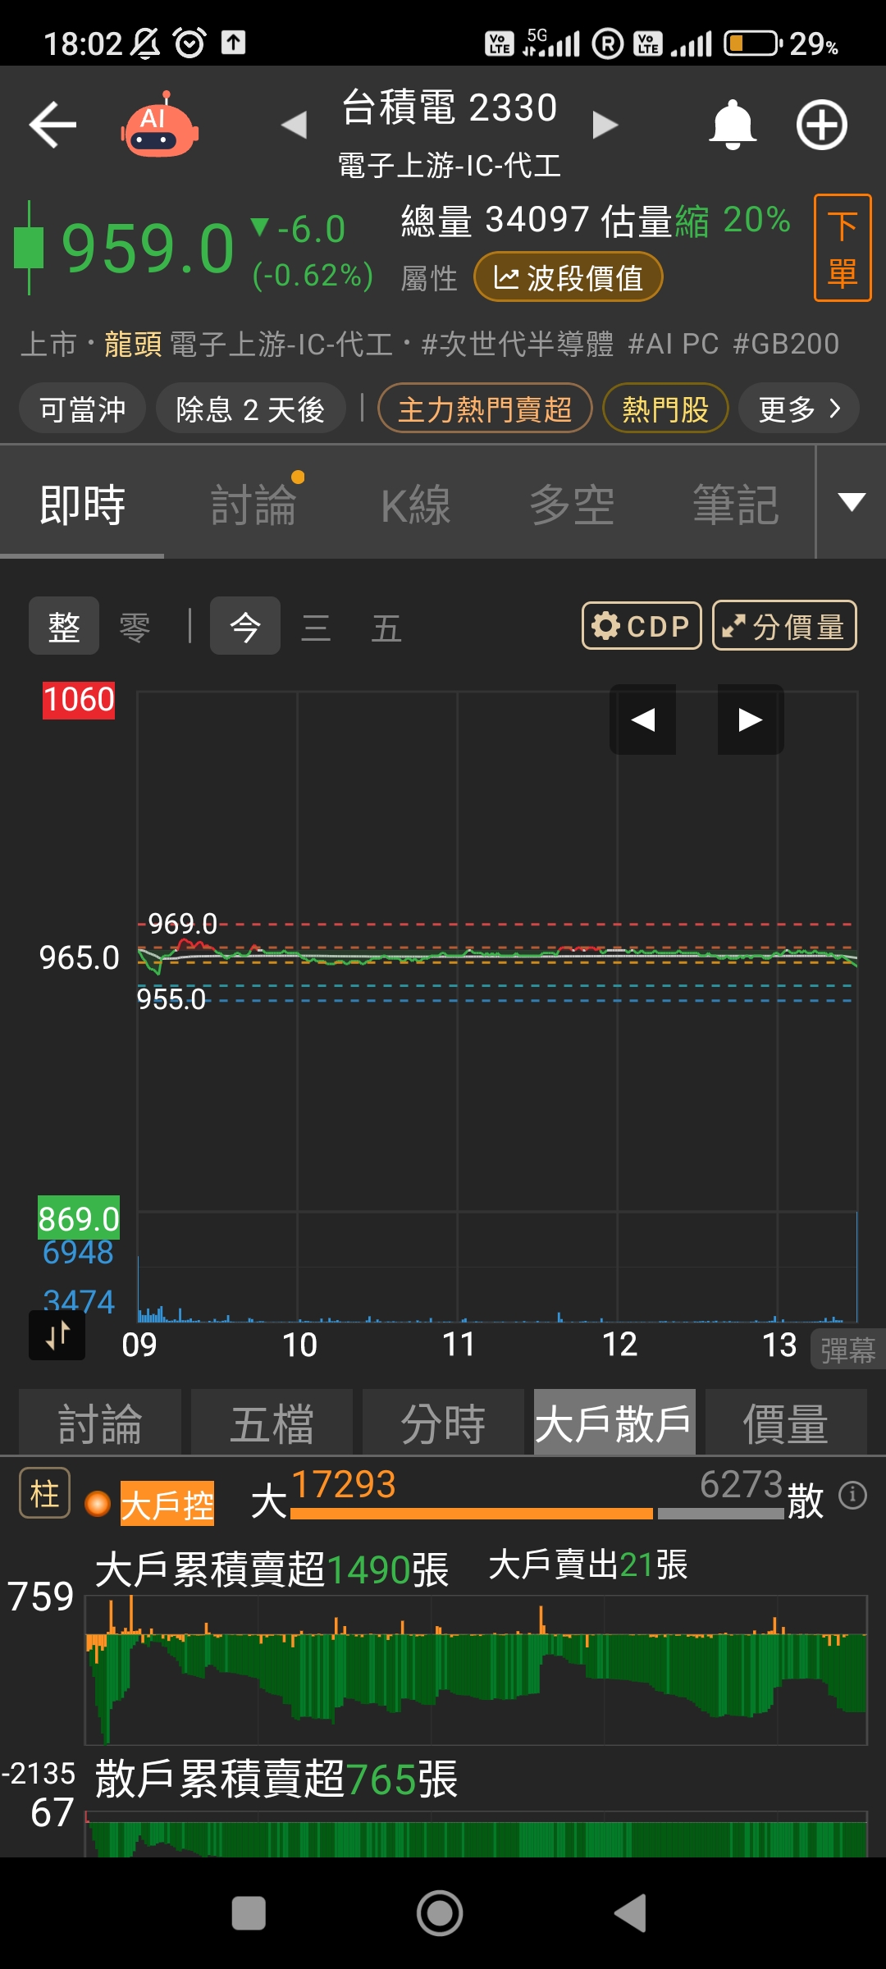886x1969 pixels.
Task: Tap 大戶控 orange label
Action: [x=167, y=1504]
